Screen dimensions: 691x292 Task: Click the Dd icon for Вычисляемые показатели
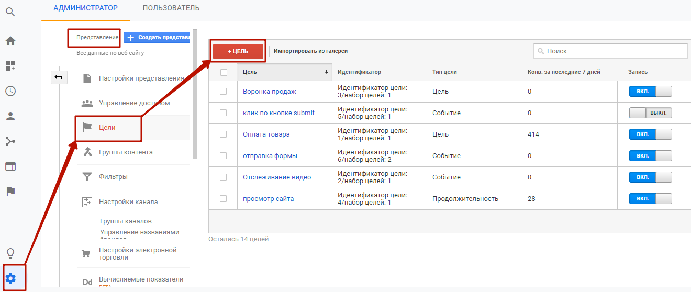[87, 283]
